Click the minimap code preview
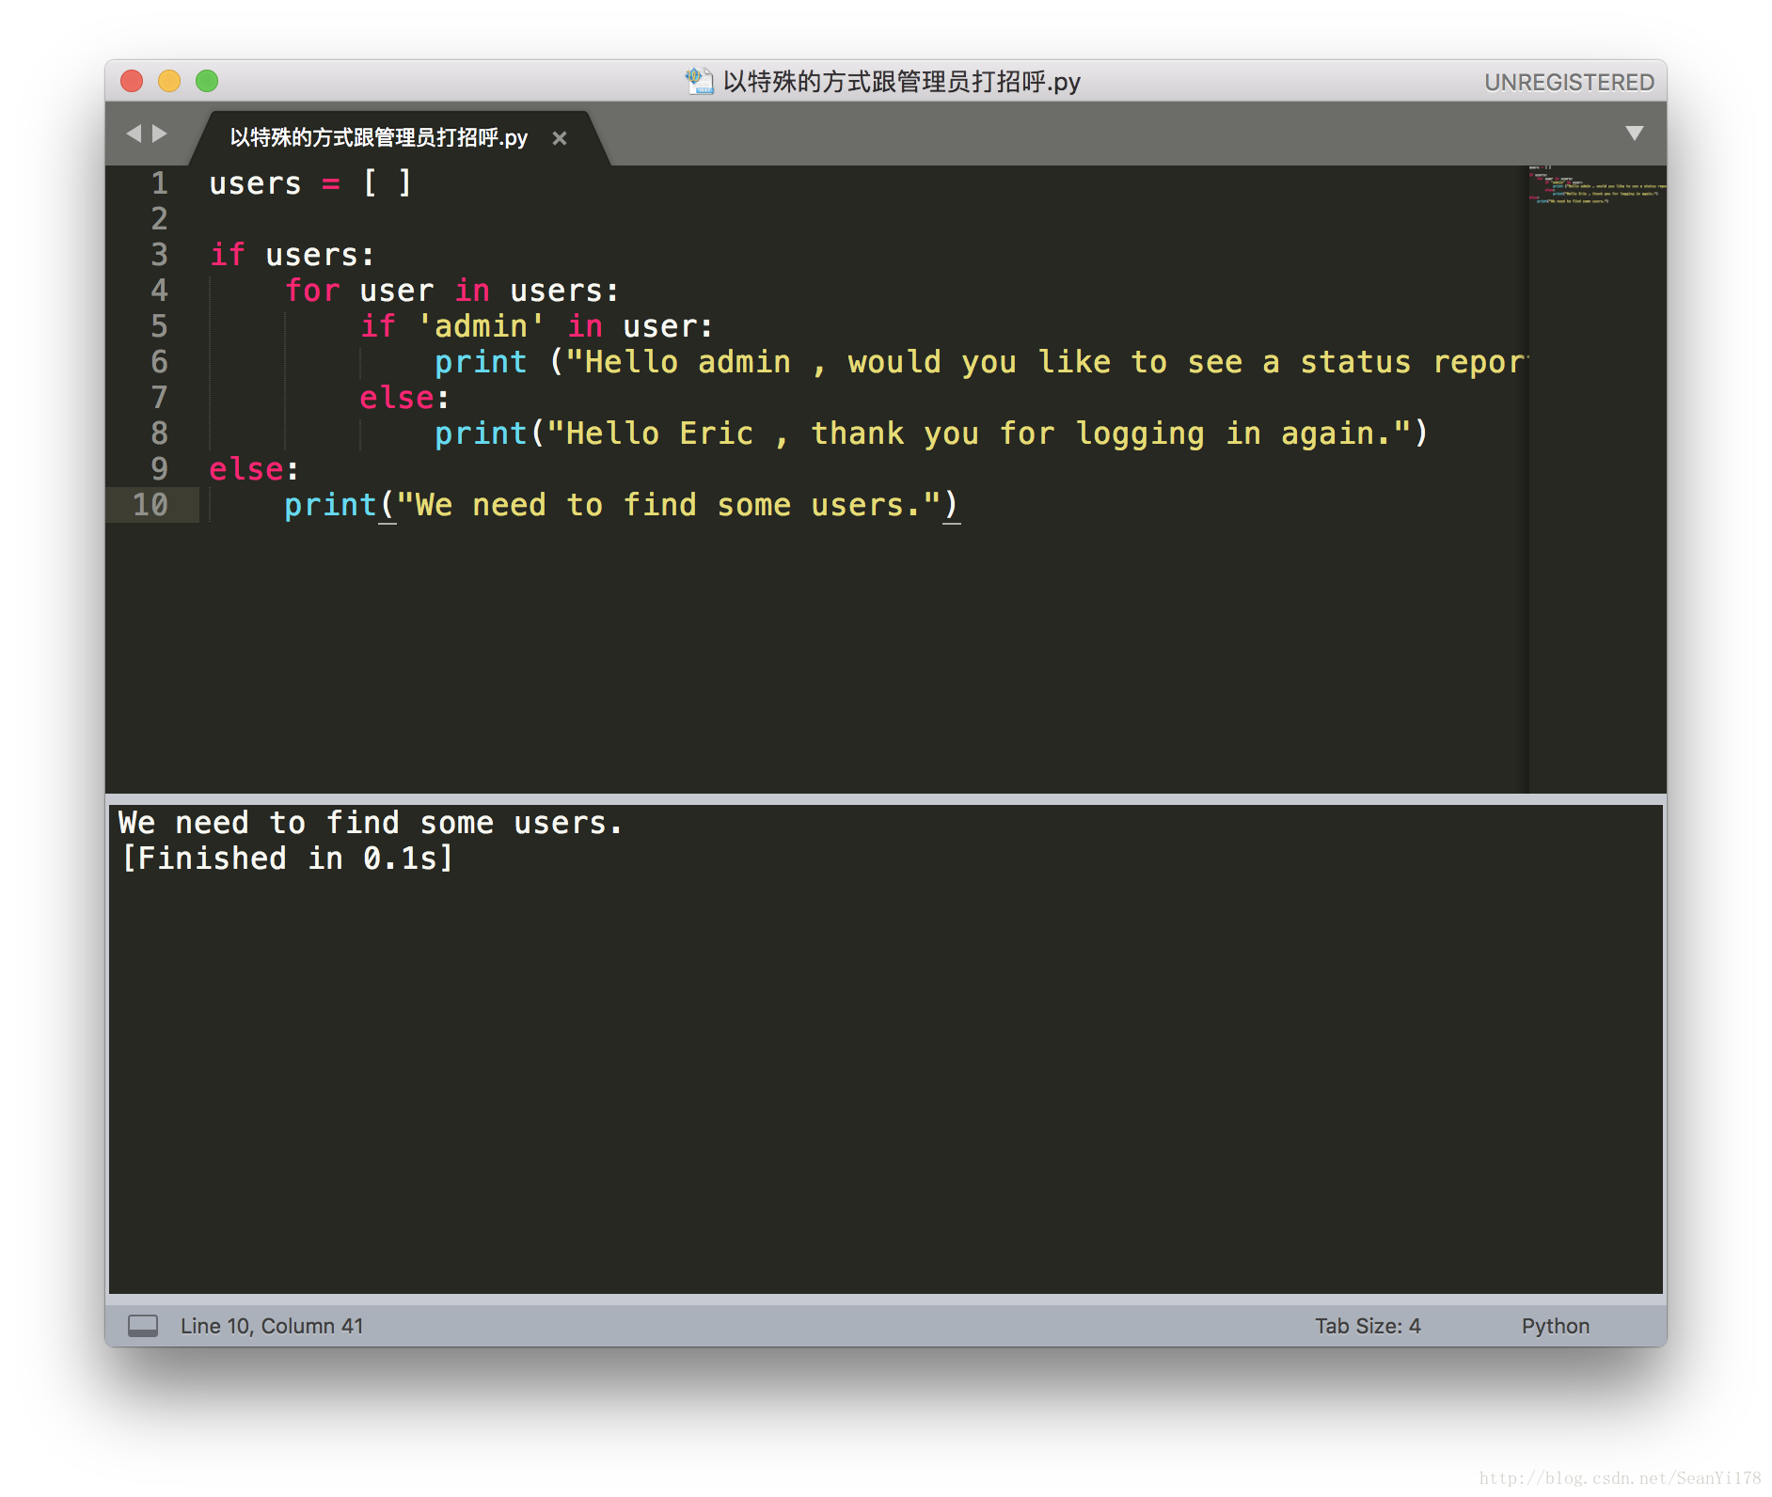 click(x=1596, y=186)
